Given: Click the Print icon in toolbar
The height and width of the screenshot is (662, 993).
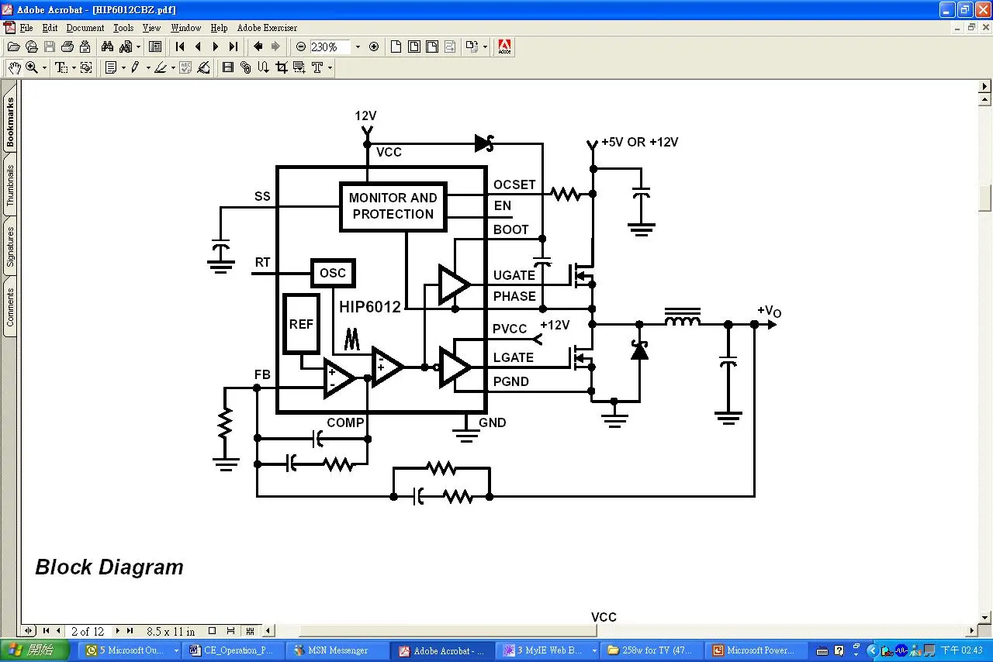Looking at the screenshot, I should point(67,47).
